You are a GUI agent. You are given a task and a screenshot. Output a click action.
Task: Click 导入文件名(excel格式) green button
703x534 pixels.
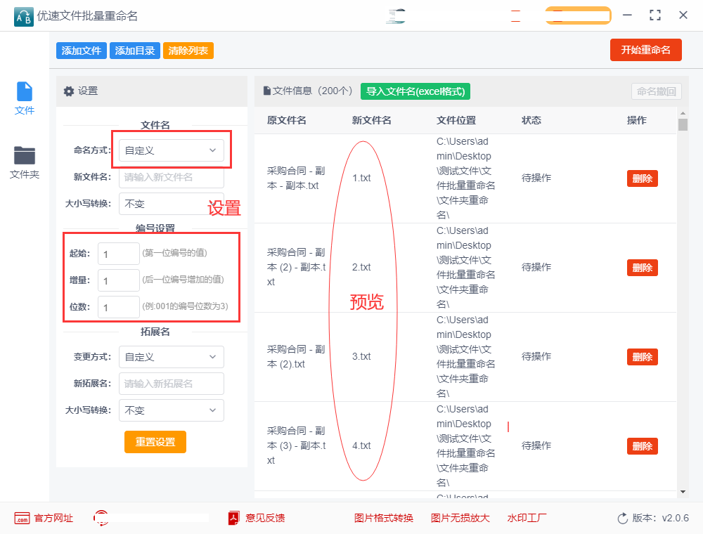[415, 91]
